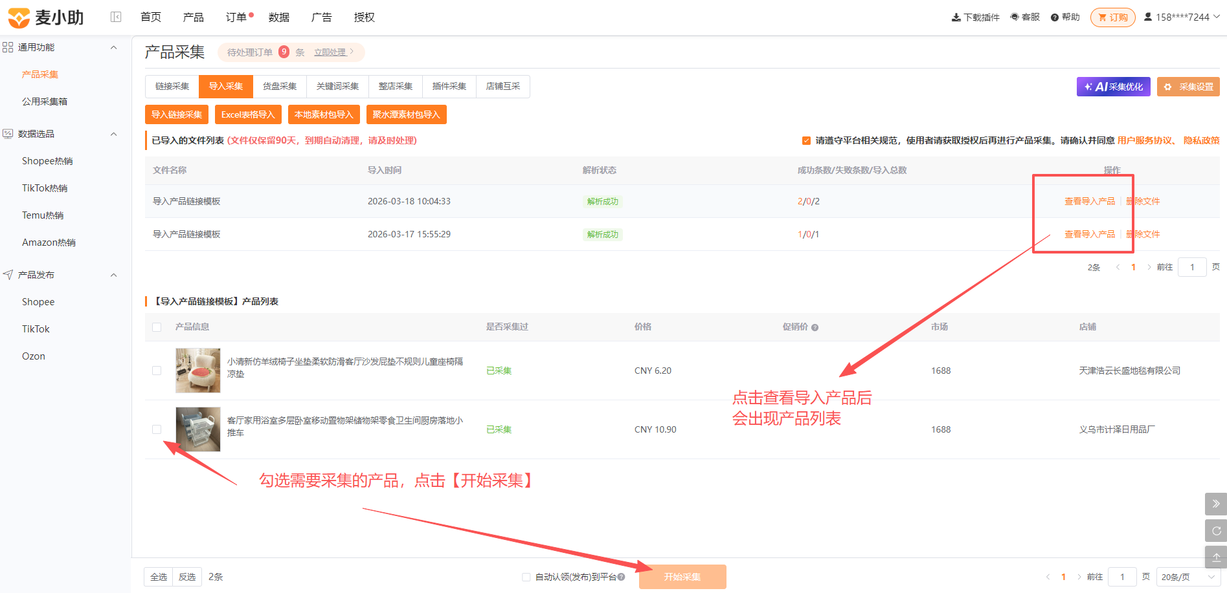
Task: Open the 隐私政策 link
Action: (x=1201, y=140)
